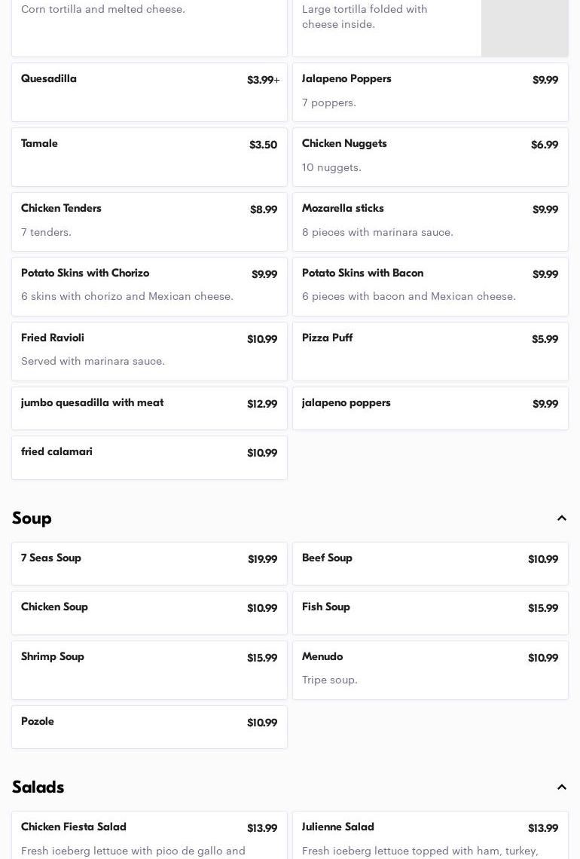This screenshot has width=580, height=859.
Task: Open the Mozarella sticks item
Action: point(430,222)
